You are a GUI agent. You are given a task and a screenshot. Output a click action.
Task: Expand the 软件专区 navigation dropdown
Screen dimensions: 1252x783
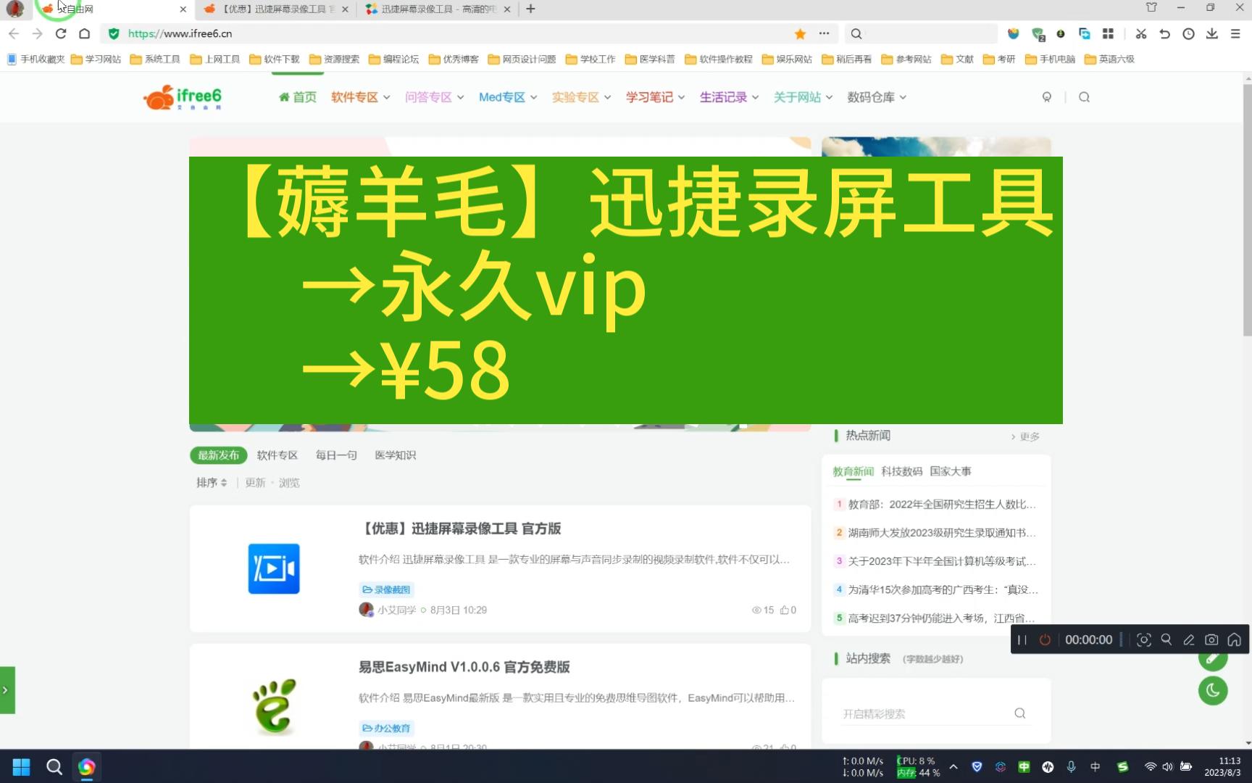click(359, 96)
